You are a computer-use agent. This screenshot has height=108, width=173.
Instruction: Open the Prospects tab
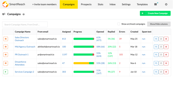[x=86, y=4]
